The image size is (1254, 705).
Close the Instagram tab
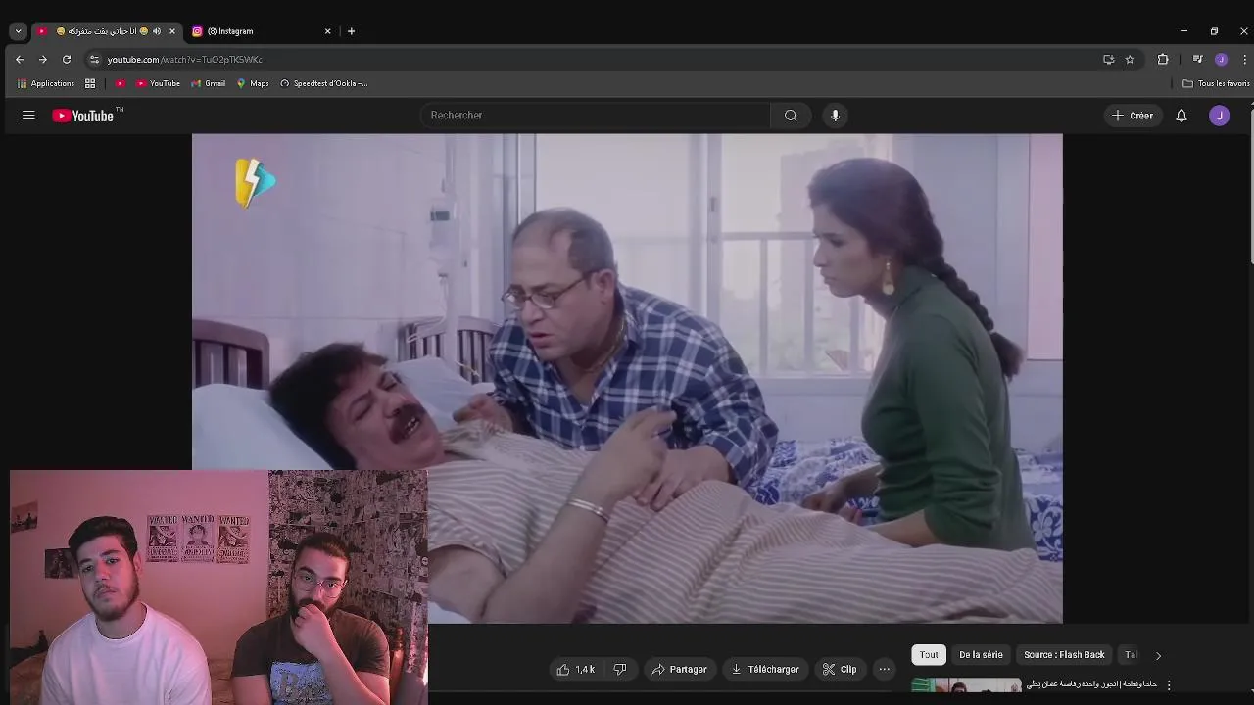(327, 31)
